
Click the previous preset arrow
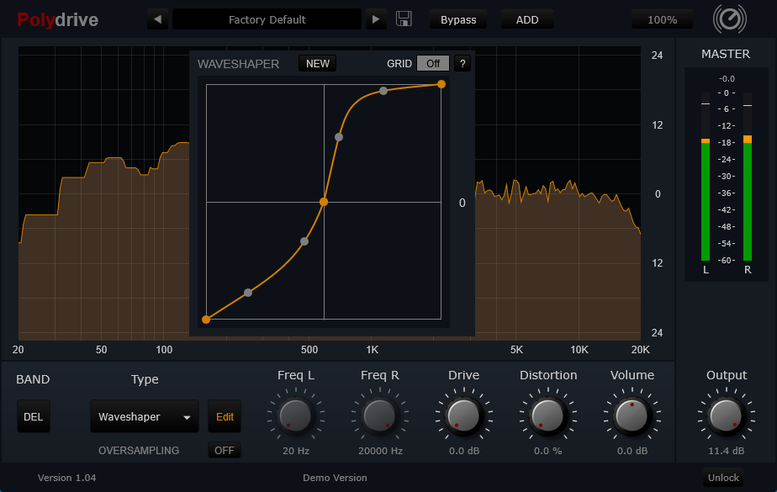(157, 19)
